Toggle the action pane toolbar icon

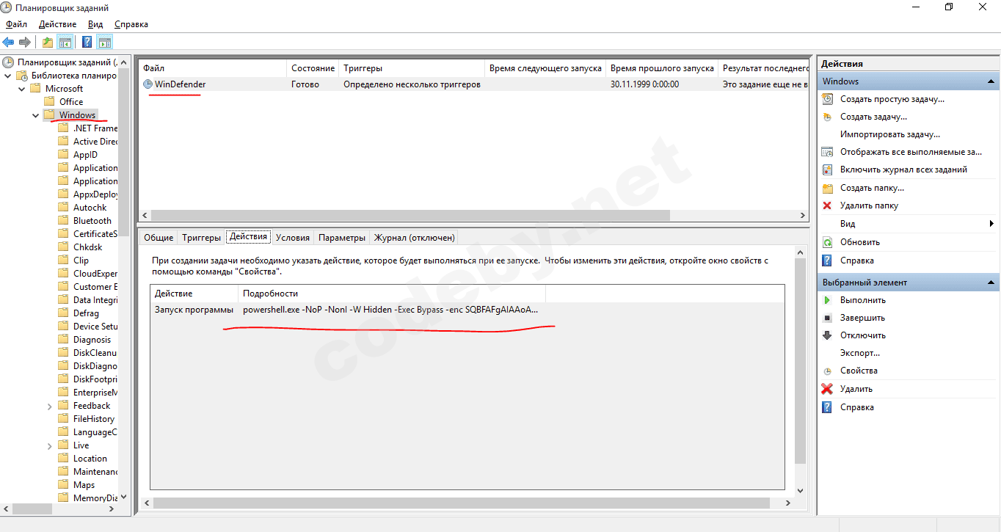click(x=104, y=42)
